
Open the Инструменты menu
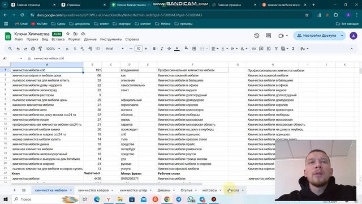[111, 39]
